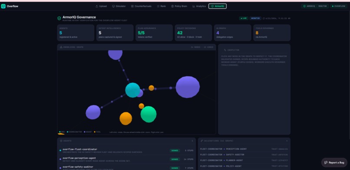Click the Overflow status badge at top right

click(339, 6)
